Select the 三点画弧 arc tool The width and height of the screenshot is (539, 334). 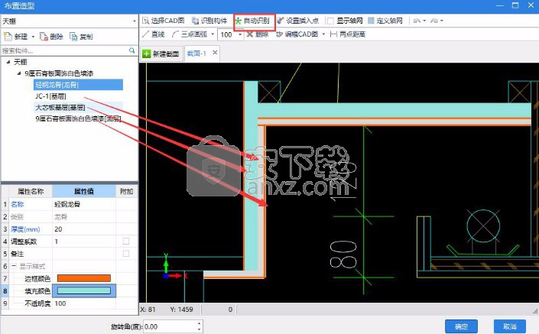(x=190, y=34)
